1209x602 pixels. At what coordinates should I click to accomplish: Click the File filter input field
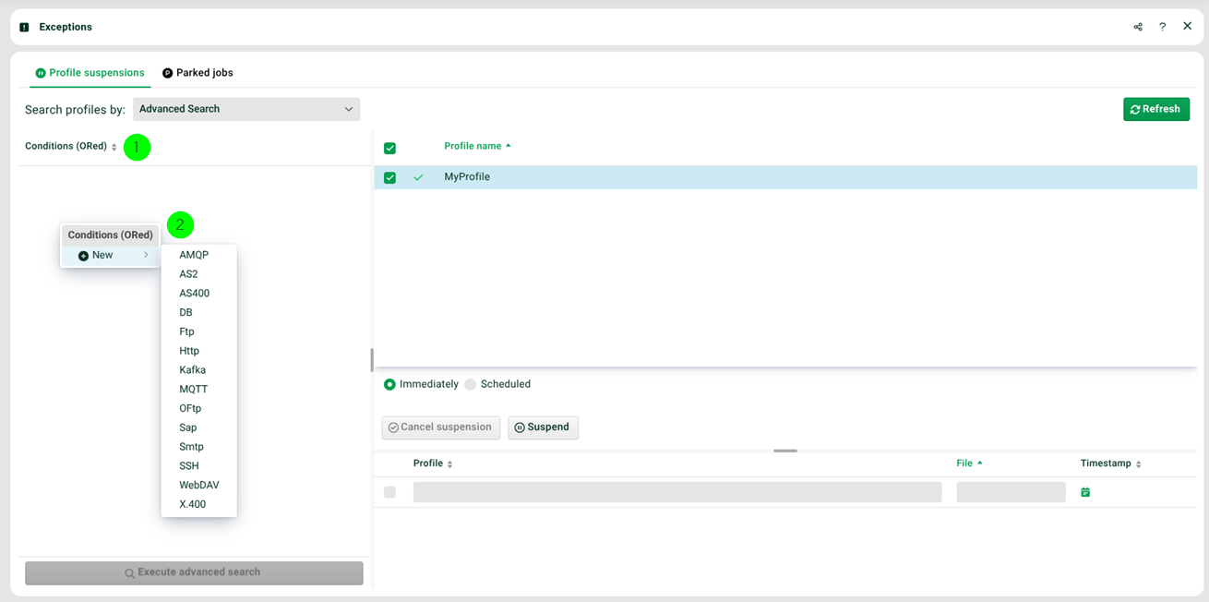[1011, 492]
